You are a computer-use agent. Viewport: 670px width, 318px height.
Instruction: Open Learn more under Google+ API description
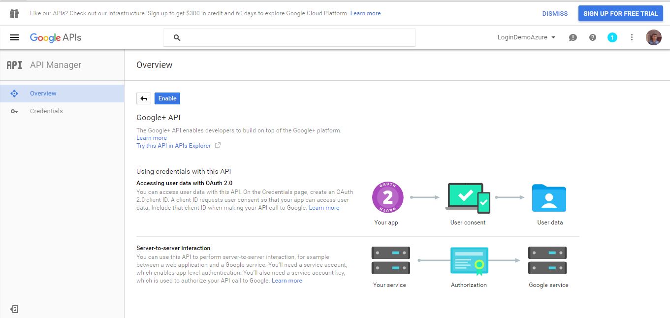[152, 138]
